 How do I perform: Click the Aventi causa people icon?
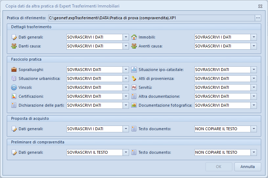pyautogui.click(x=134, y=46)
